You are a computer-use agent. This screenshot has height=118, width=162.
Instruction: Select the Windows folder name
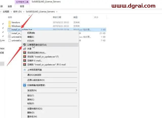(x=16, y=26)
